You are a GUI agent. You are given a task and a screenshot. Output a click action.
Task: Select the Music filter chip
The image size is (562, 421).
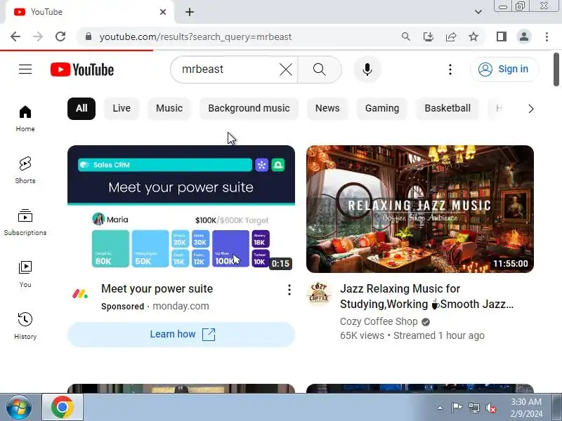tap(169, 109)
